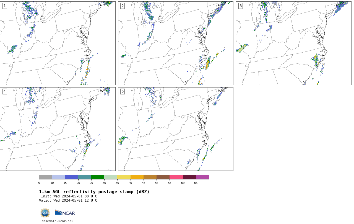Open ensemble member 4 map panel
Image resolution: width=354 pixels, height=224 pixels.
(58, 129)
